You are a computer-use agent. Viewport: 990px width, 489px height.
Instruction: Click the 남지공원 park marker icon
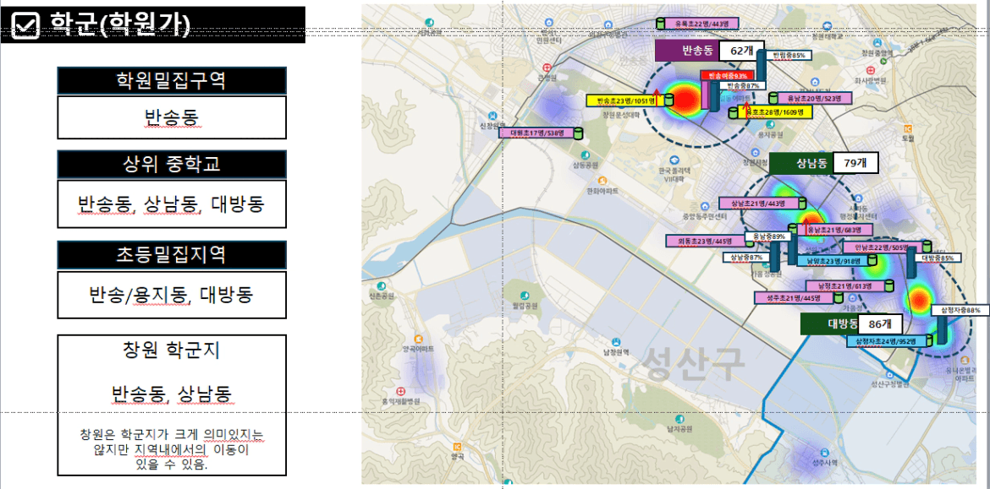point(679,418)
